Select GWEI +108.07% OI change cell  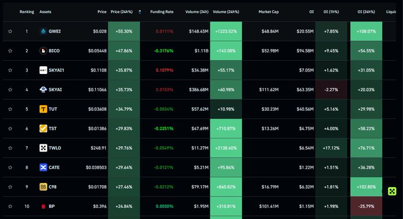pyautogui.click(x=366, y=31)
